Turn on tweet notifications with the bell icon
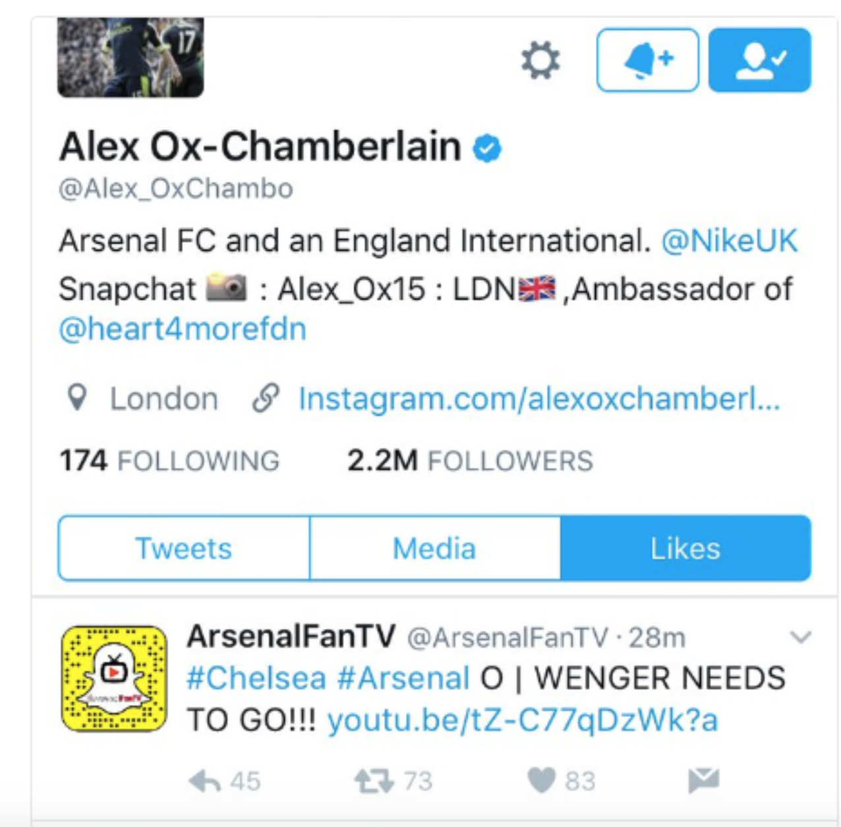 [647, 60]
